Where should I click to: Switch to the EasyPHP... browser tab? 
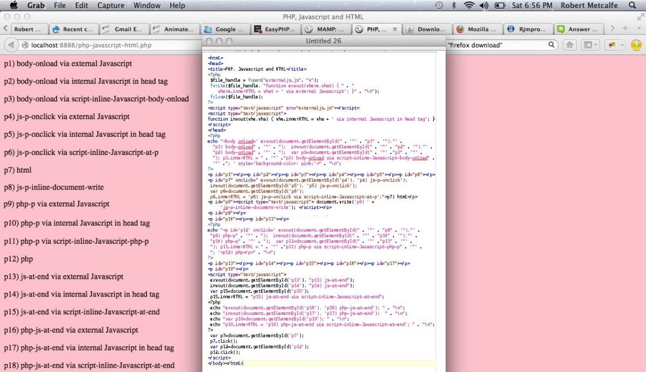click(x=275, y=29)
